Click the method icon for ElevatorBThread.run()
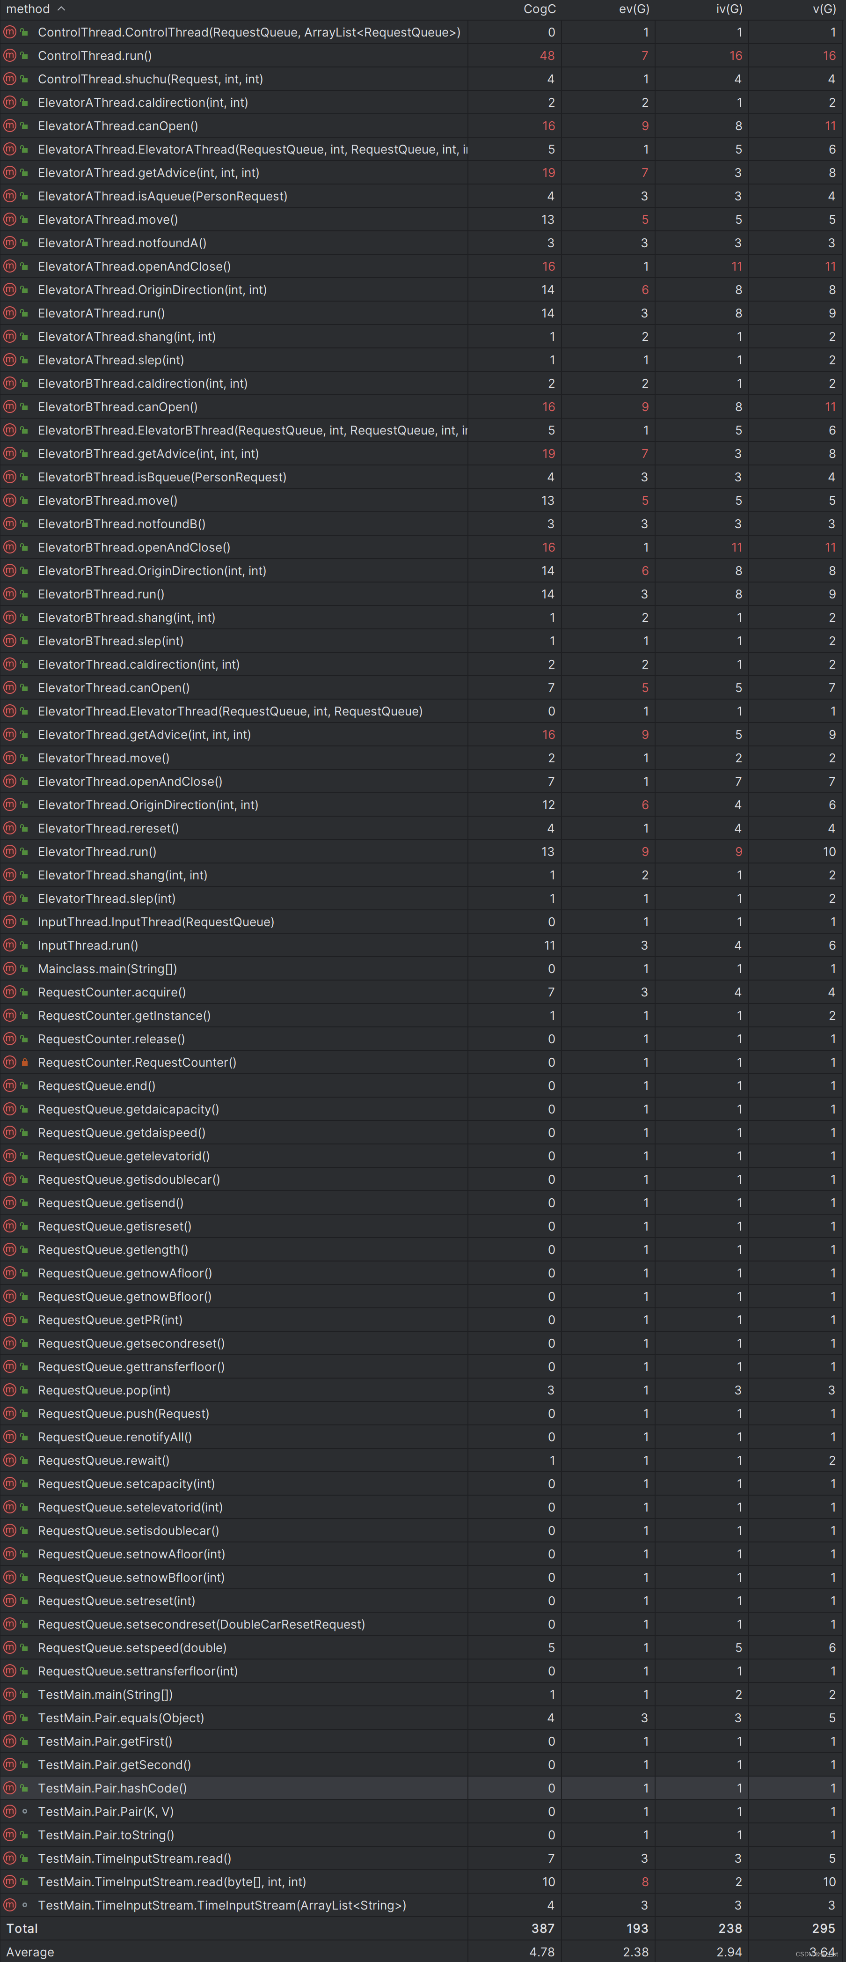Image resolution: width=846 pixels, height=1962 pixels. (x=9, y=594)
